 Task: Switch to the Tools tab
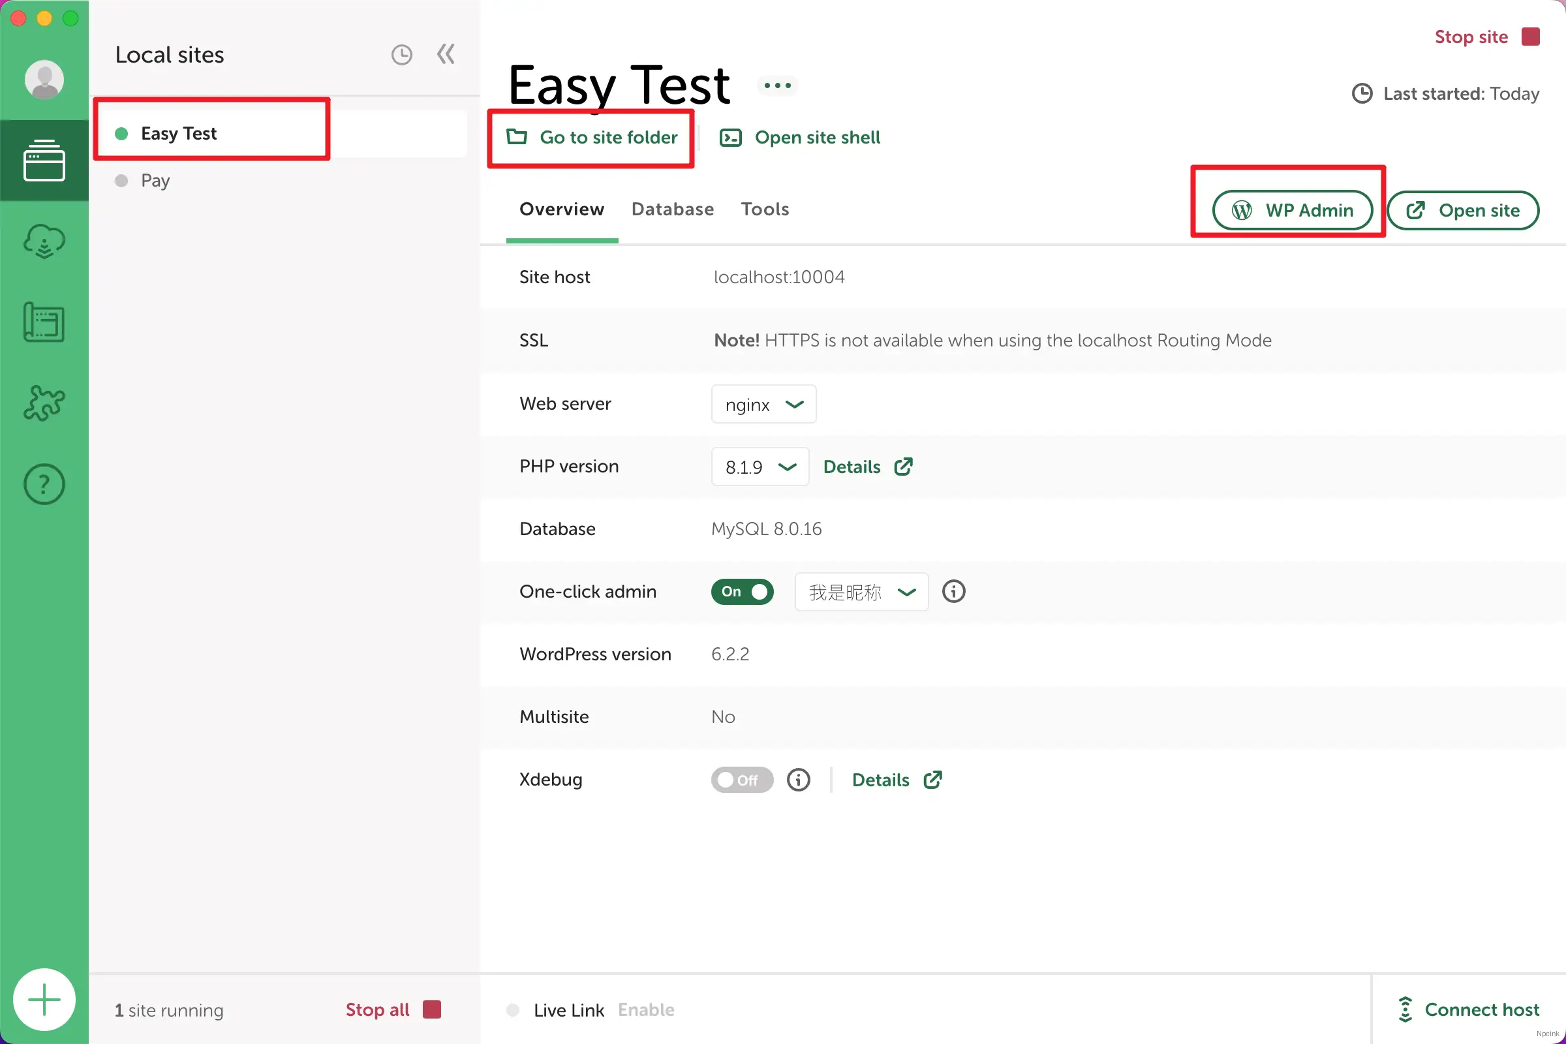764,209
